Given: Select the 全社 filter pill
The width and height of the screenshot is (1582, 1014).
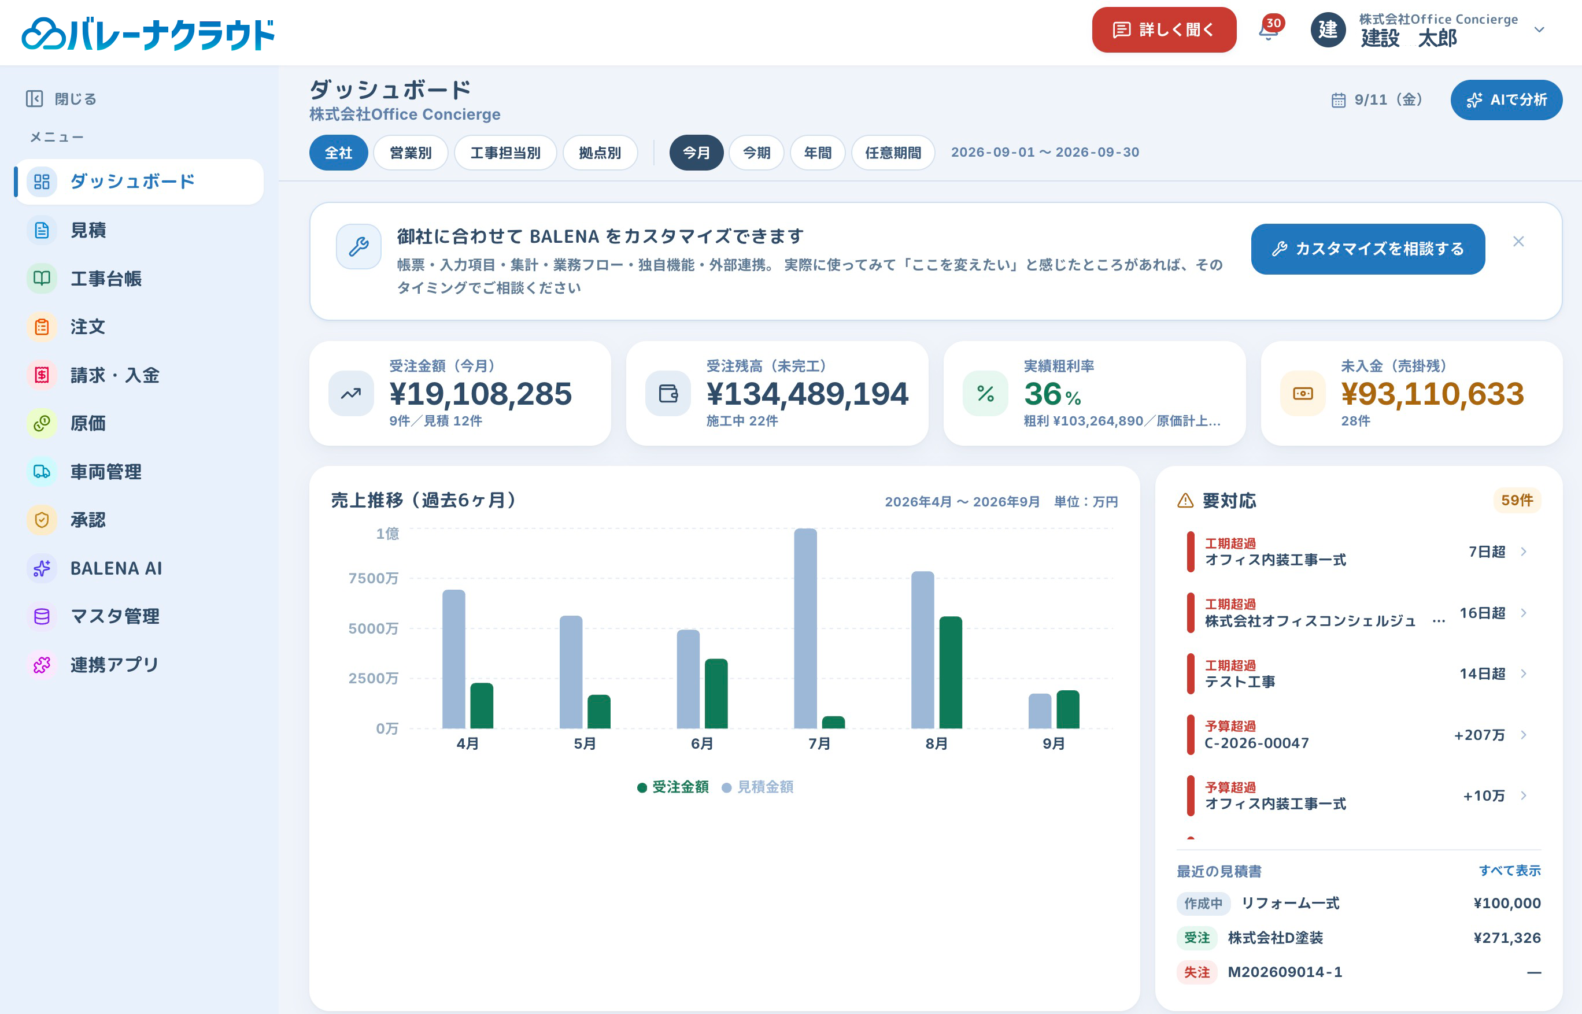Looking at the screenshot, I should [x=338, y=153].
